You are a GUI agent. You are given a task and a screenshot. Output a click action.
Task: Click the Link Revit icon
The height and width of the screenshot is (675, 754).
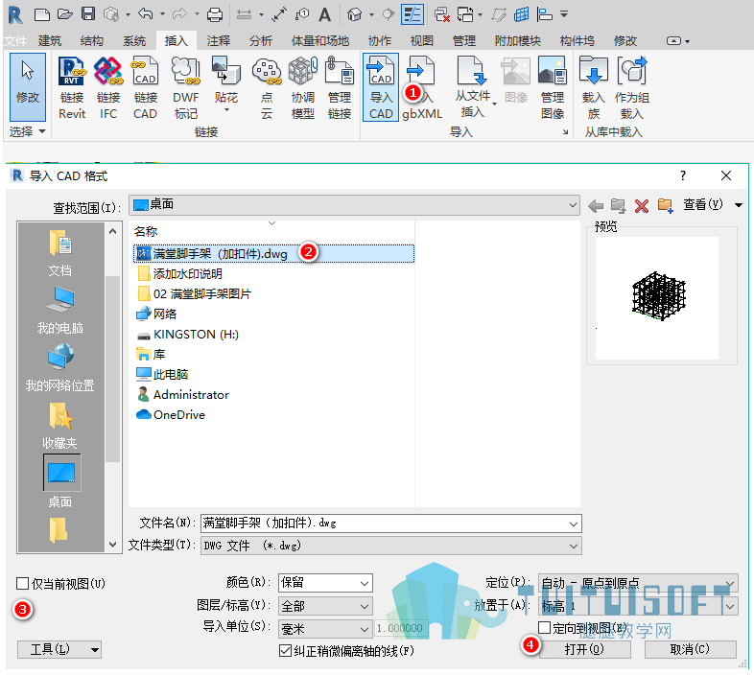point(72,87)
